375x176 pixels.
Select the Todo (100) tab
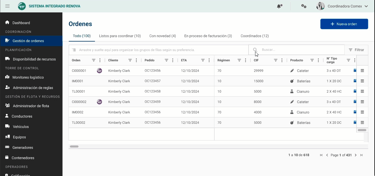[x=82, y=36]
